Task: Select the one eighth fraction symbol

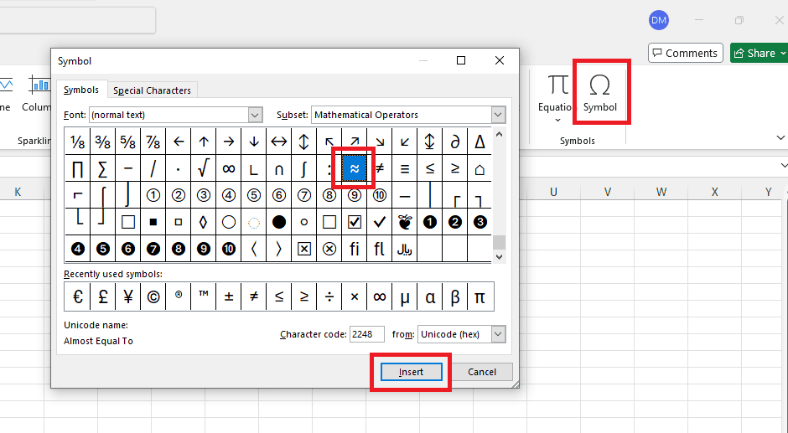Action: 77,142
